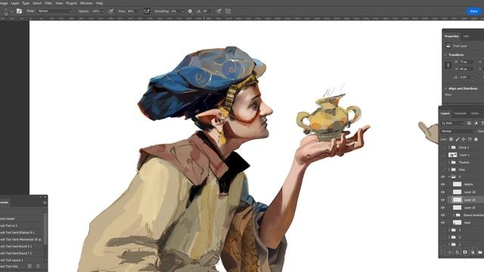Open the Plugins menu
The width and height of the screenshot is (484, 272).
[x=71, y=3]
